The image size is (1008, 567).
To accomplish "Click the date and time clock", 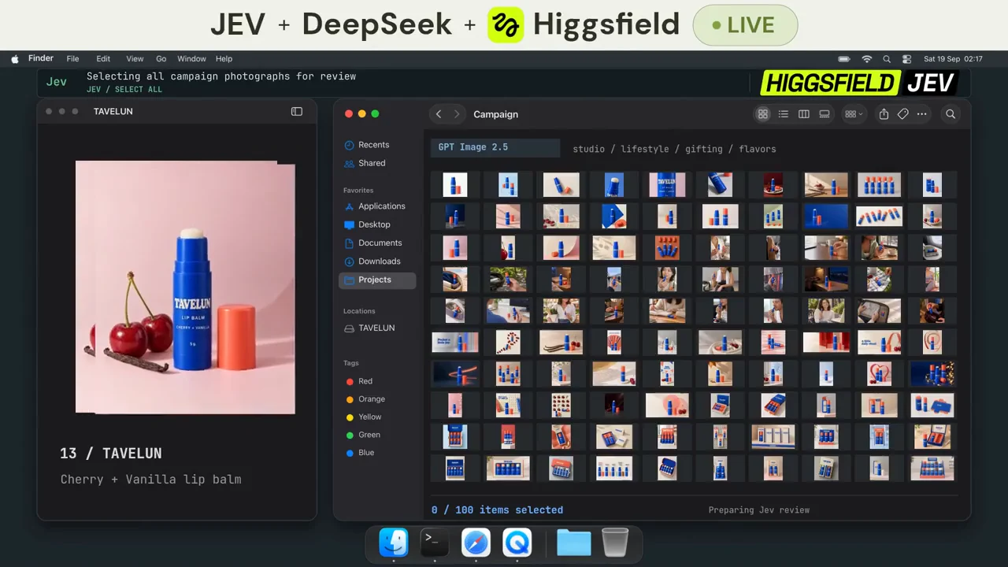I will click(x=953, y=59).
